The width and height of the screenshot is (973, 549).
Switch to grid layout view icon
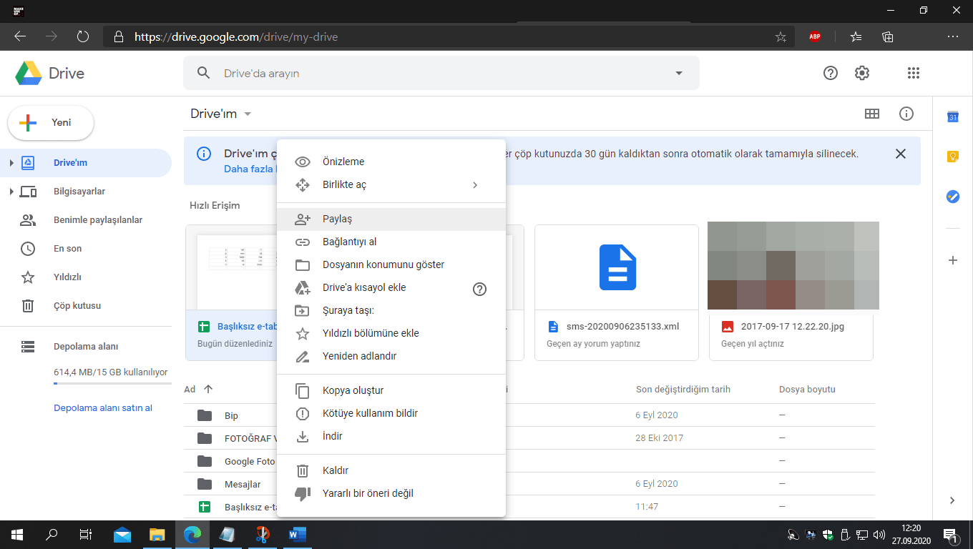pos(871,114)
